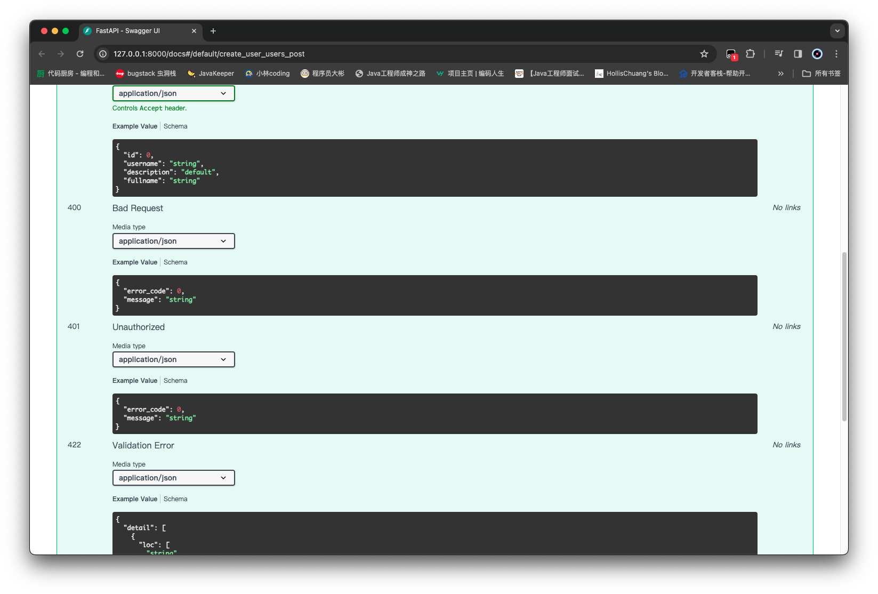Select Example Value tab for 400 Bad Request

tap(135, 262)
